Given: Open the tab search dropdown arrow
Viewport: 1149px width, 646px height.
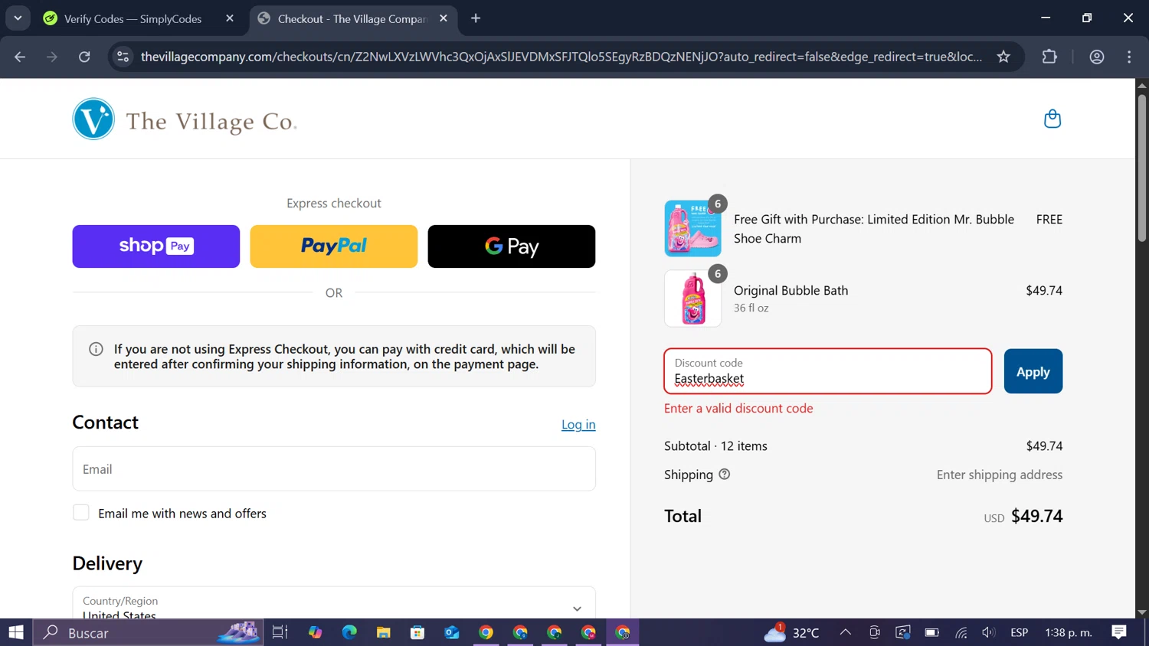Looking at the screenshot, I should click(18, 18).
